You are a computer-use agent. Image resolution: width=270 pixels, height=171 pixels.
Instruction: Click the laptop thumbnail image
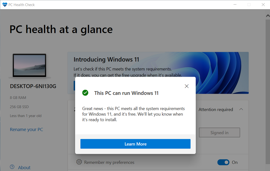point(29,66)
